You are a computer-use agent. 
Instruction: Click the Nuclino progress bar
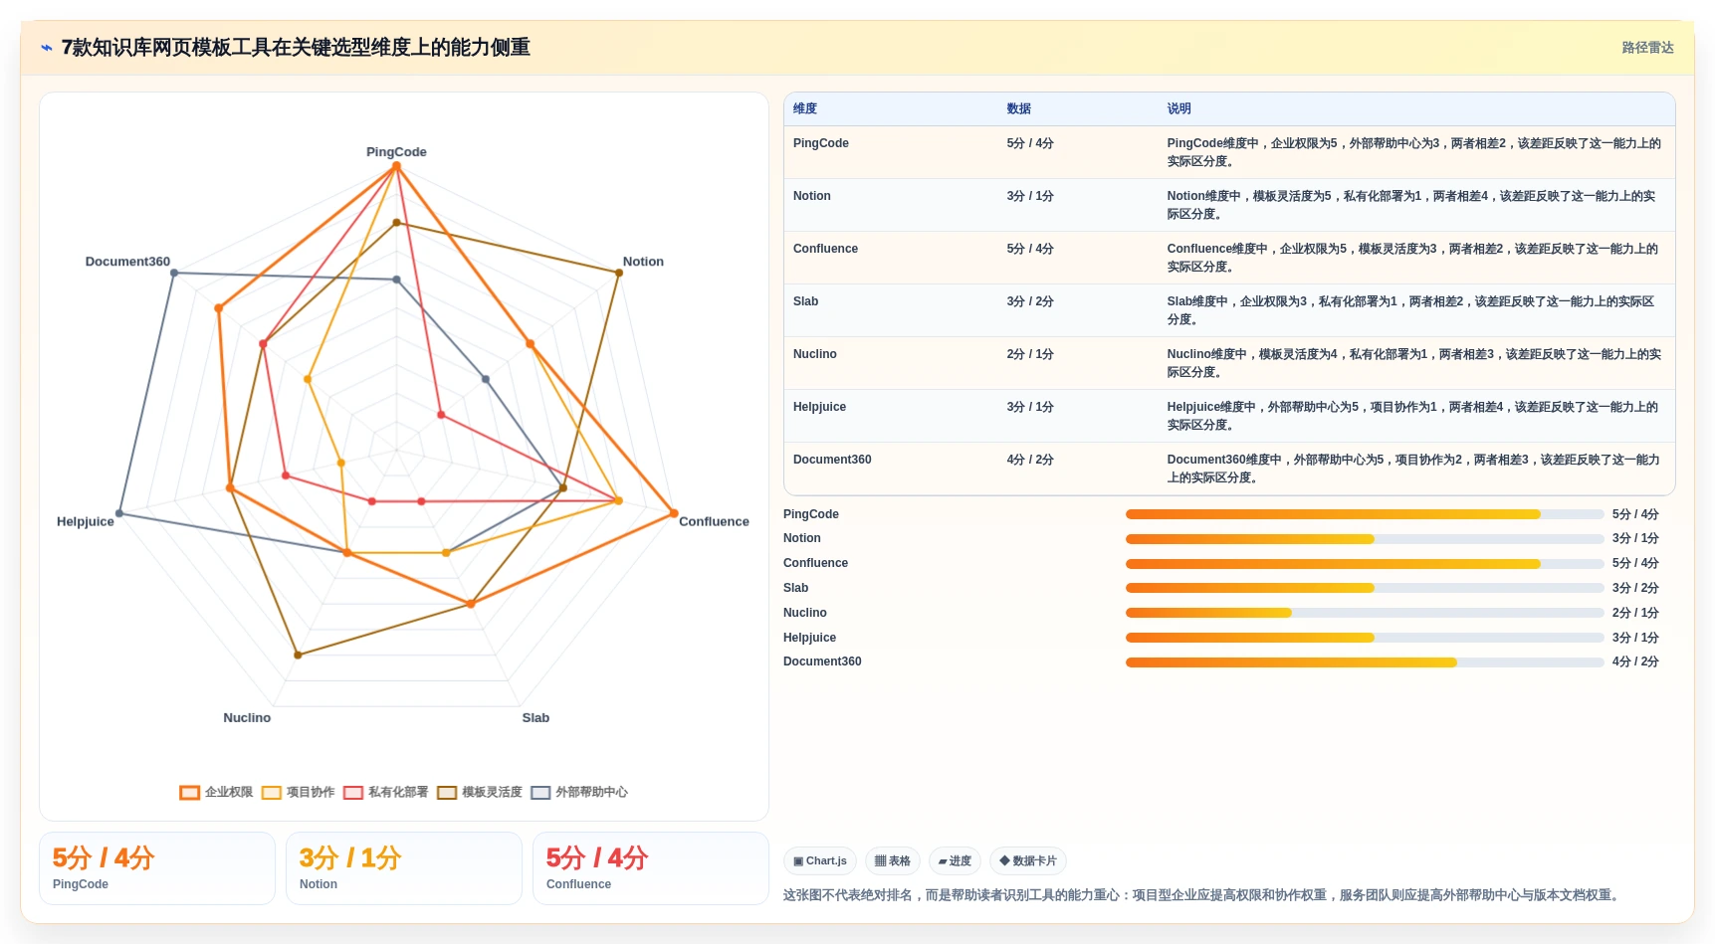click(x=1365, y=613)
